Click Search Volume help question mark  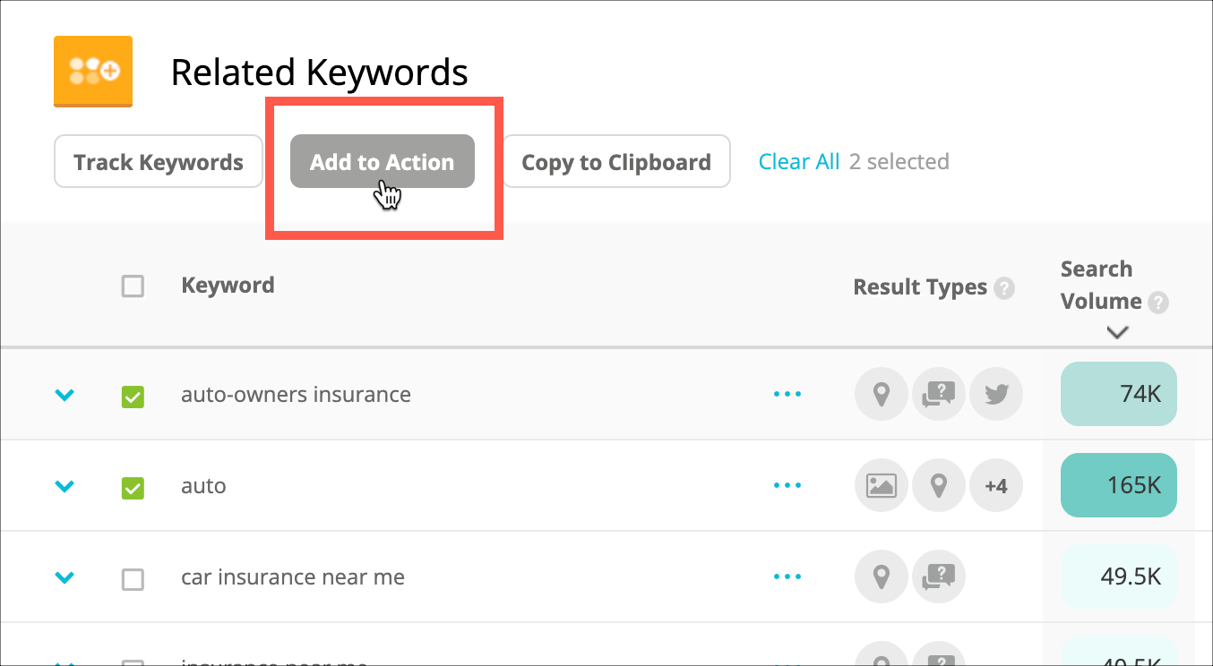pyautogui.click(x=1158, y=303)
